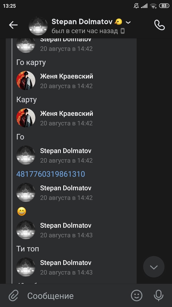Select the "Го карту" forwarded message
The image size is (172, 307).
tap(31, 63)
